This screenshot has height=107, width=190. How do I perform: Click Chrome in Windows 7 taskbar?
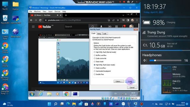click(66, 94)
